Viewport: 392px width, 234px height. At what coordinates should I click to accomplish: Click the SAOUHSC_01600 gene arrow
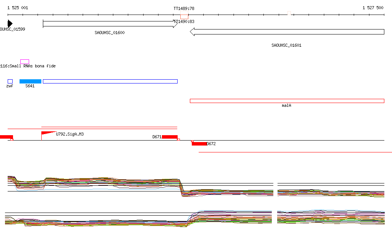tap(110, 24)
